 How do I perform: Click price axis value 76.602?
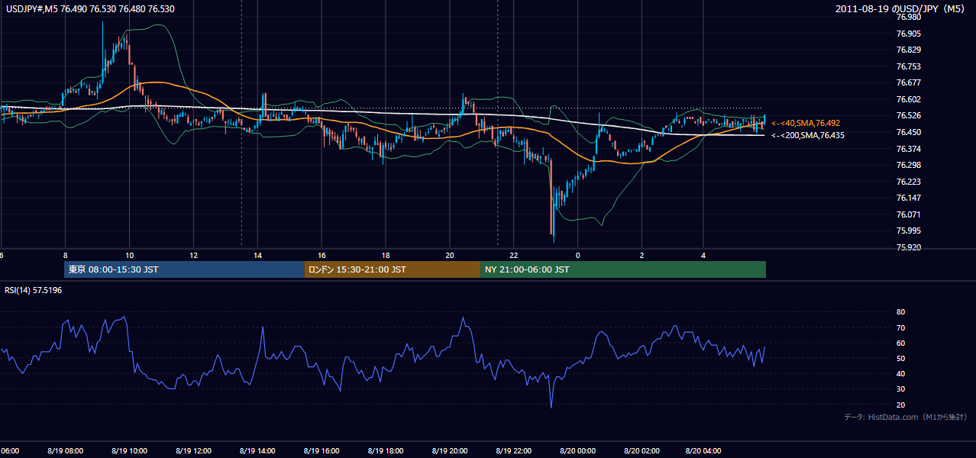908,99
